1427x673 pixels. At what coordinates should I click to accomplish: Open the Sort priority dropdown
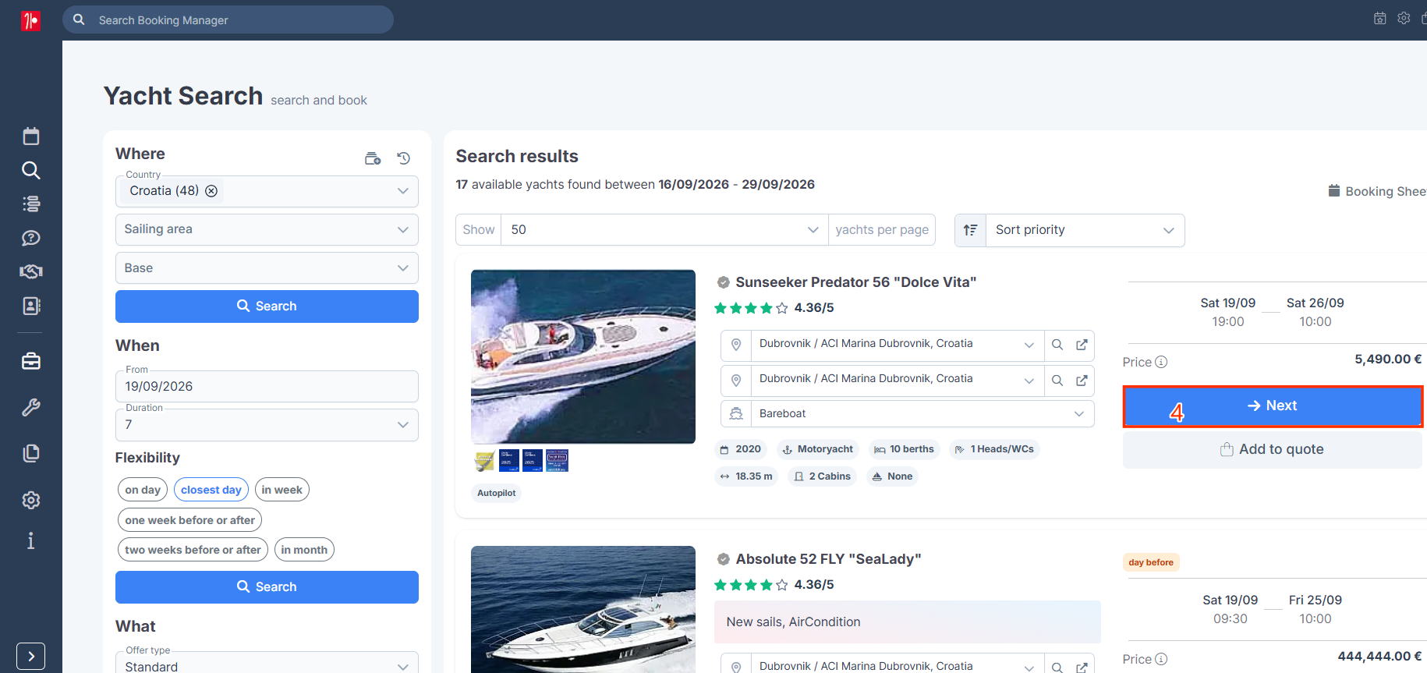pos(1085,230)
